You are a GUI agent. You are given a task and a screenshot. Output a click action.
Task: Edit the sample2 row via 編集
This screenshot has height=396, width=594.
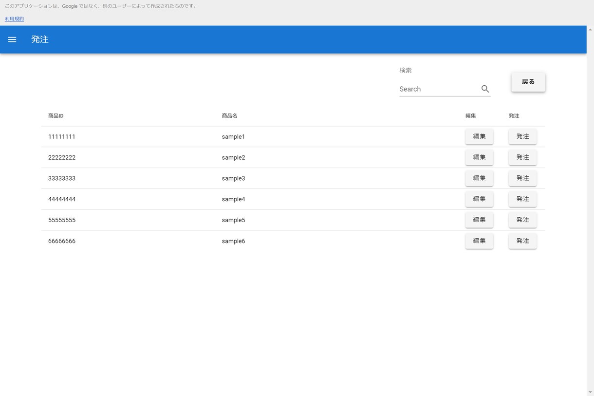(x=479, y=157)
